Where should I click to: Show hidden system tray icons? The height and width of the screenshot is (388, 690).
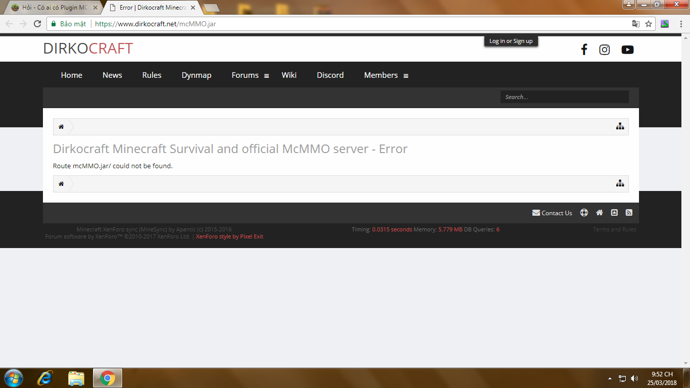coord(610,378)
